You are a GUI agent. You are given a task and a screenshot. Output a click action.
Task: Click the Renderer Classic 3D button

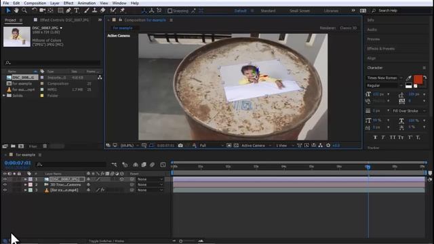(x=348, y=28)
